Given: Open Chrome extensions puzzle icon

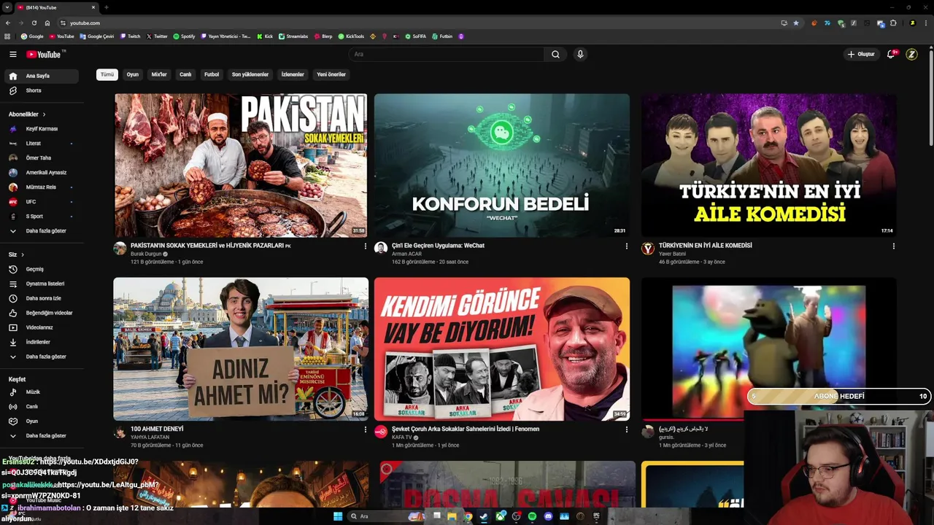Looking at the screenshot, I should point(893,23).
